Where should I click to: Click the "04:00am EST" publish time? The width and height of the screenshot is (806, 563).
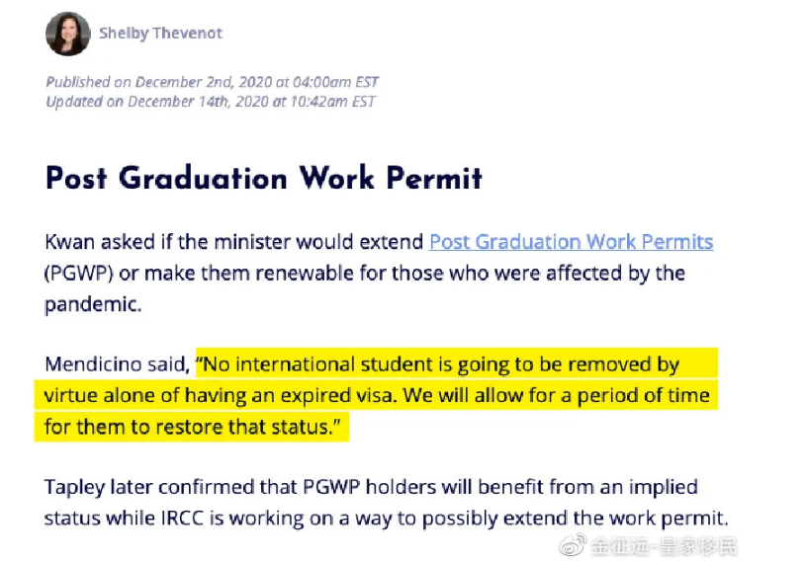(335, 82)
